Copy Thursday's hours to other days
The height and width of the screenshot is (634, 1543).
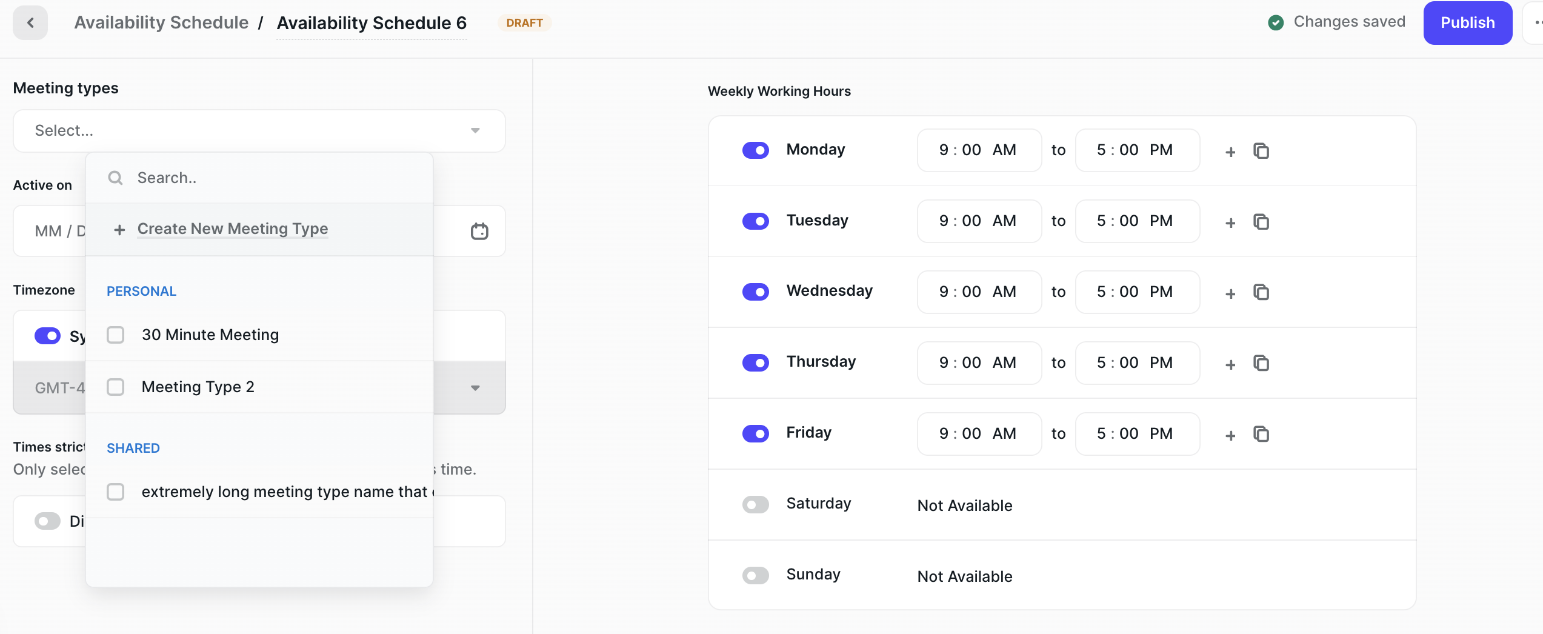[1261, 363]
